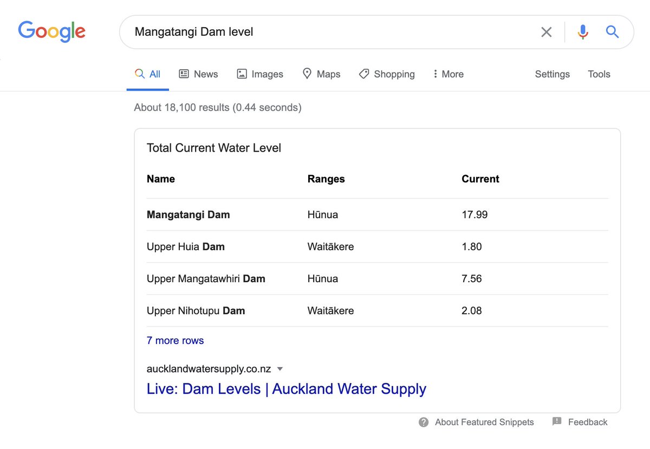Open the Google logo homepage link
Image resolution: width=650 pixels, height=449 pixels.
pyautogui.click(x=51, y=31)
